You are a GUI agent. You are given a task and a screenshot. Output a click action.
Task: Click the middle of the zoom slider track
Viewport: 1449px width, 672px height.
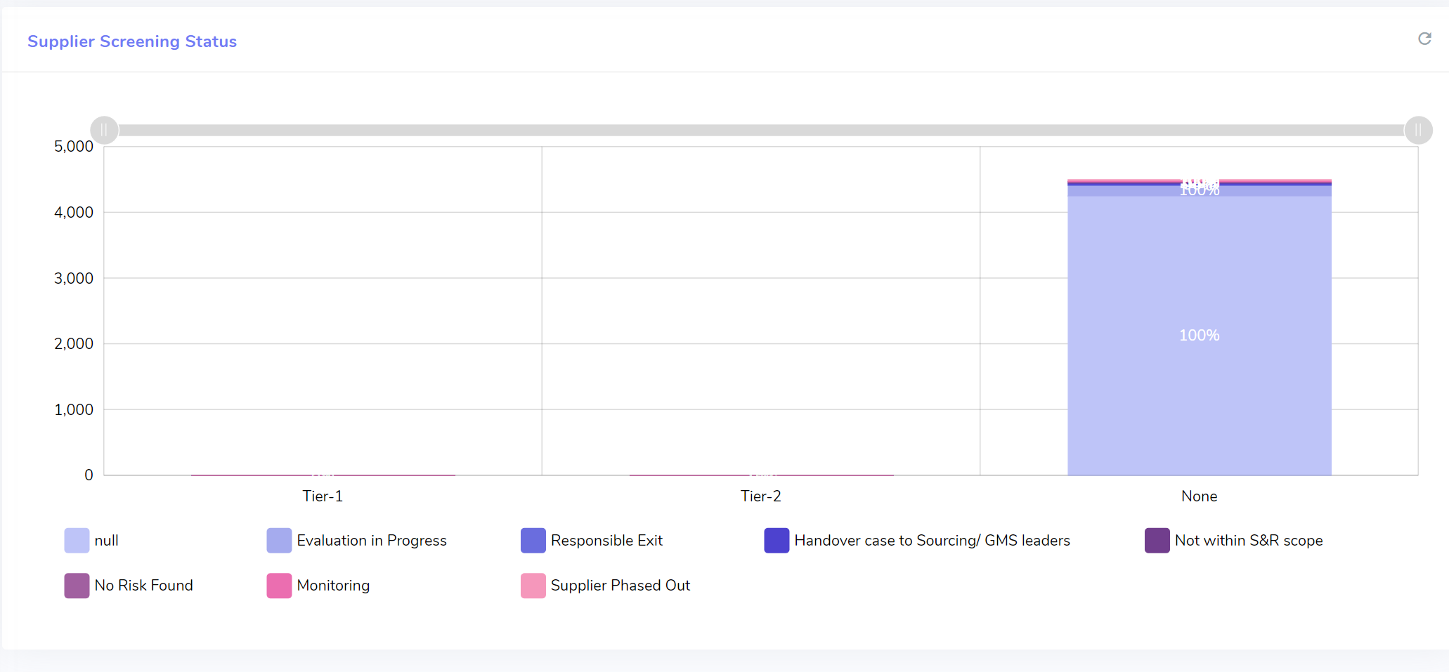coord(761,130)
